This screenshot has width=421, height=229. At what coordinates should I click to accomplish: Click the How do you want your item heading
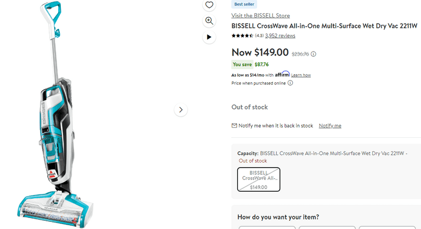pos(278,217)
